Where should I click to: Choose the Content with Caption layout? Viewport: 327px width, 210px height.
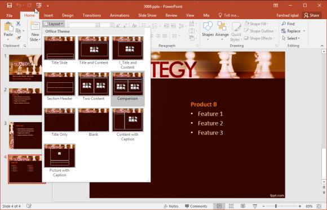tap(127, 124)
